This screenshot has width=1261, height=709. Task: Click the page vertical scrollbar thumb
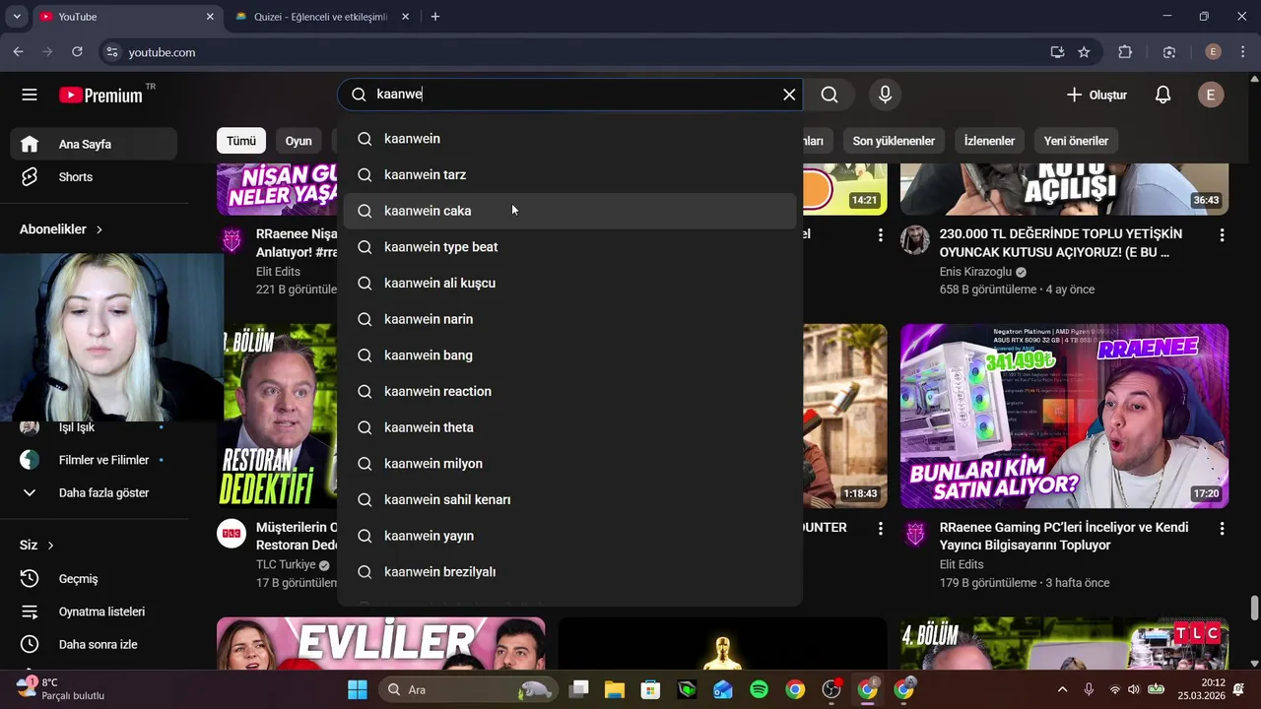(1254, 608)
